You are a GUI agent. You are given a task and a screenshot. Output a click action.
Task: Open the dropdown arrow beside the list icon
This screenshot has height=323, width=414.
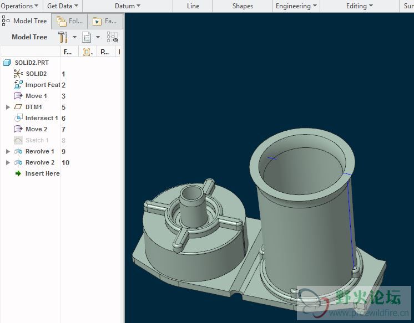click(98, 37)
